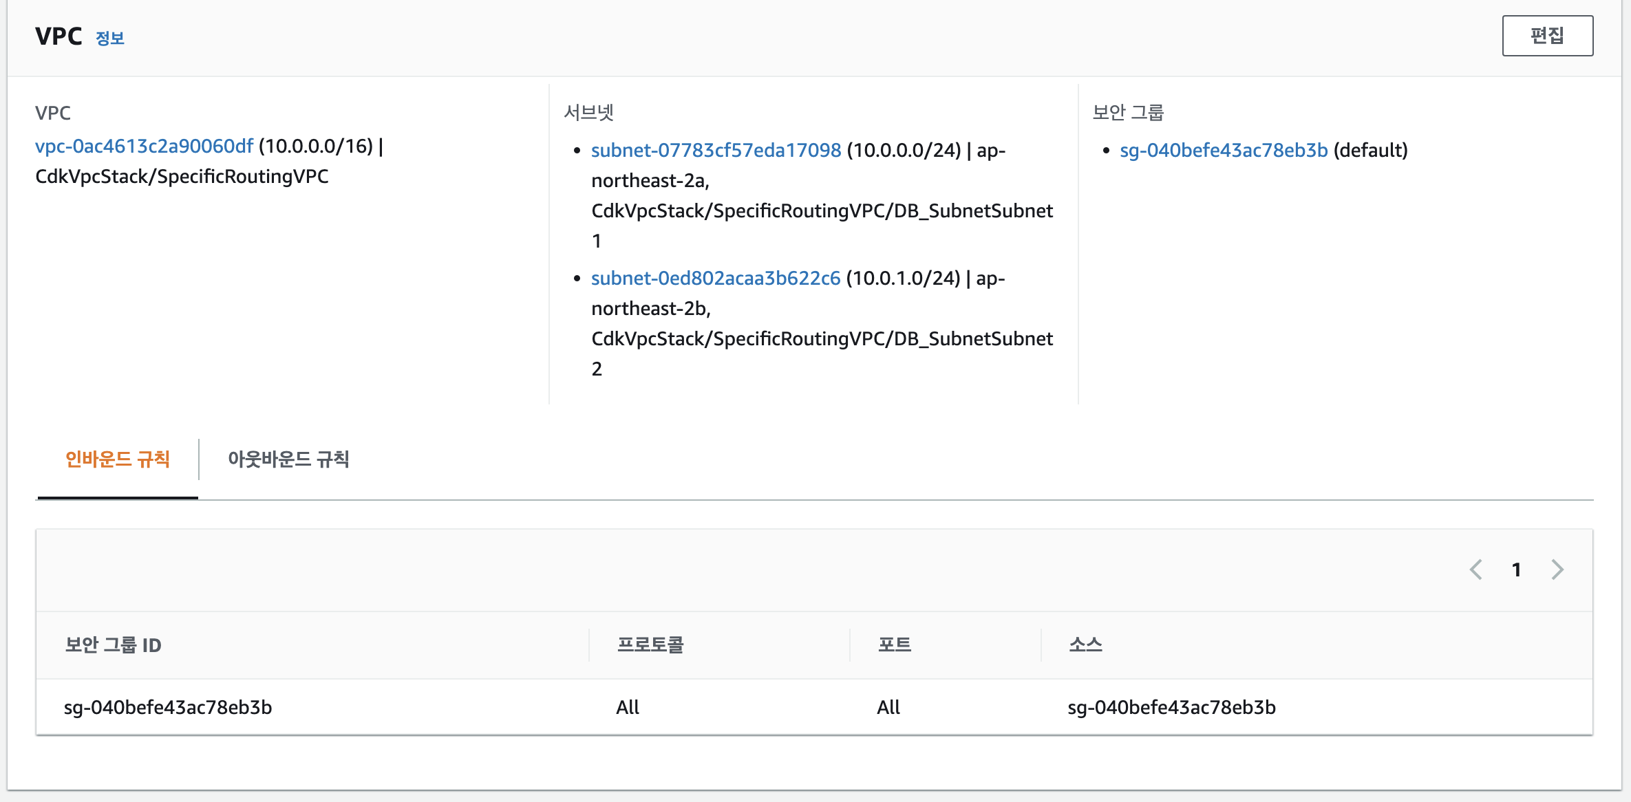
Task: Open the subnet-0ed802acaa3b622c6 link
Action: pos(715,279)
